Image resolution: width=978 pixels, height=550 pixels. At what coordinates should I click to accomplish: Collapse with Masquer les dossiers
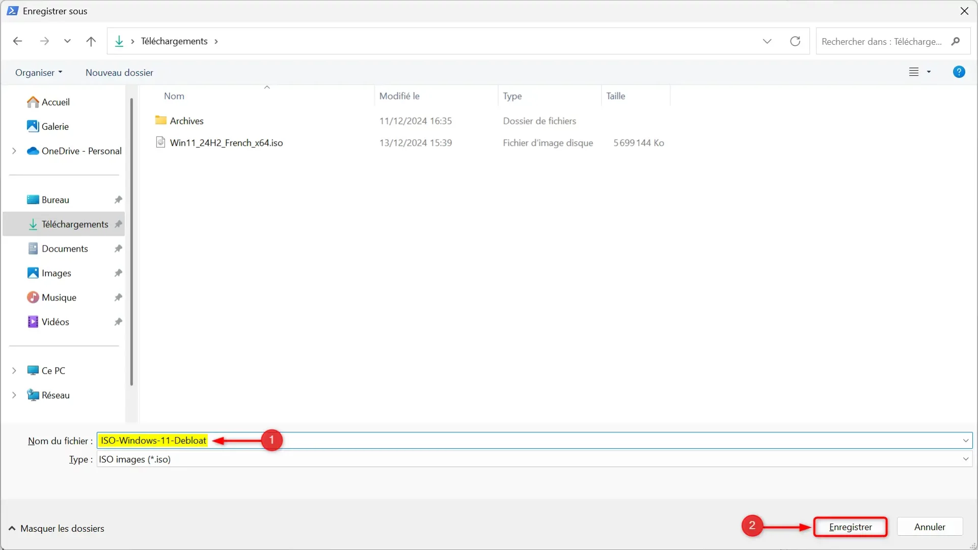pos(57,529)
